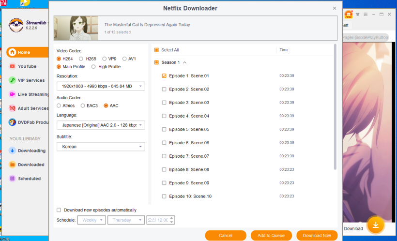Click Download Now button

pyautogui.click(x=317, y=235)
